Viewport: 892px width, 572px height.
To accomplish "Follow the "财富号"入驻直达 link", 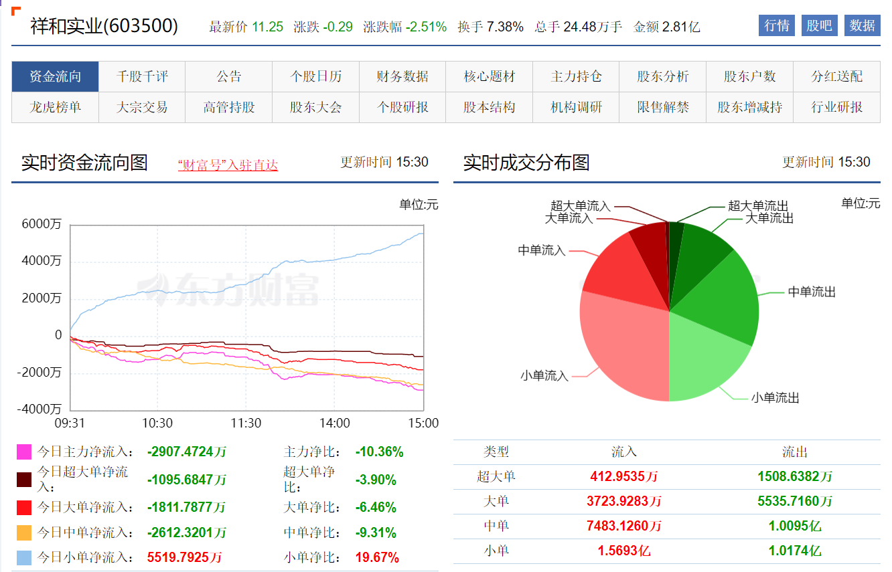I will click(228, 165).
